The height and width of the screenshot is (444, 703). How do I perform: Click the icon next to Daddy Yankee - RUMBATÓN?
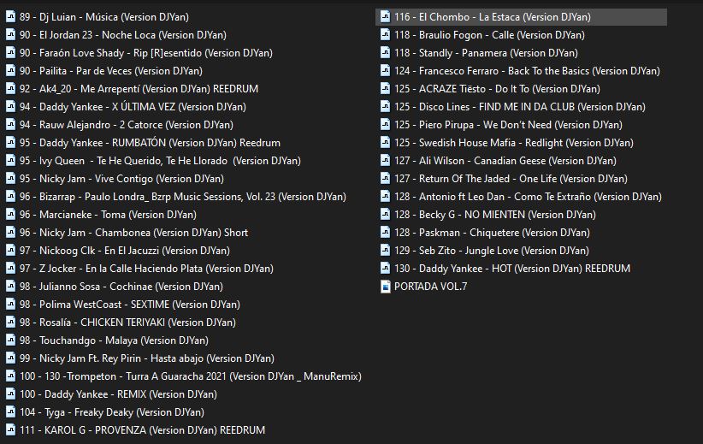coord(10,142)
